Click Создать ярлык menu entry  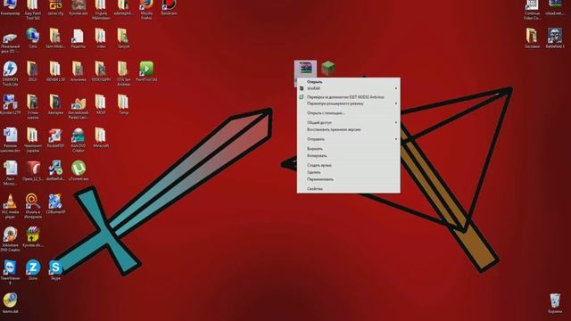click(x=319, y=165)
